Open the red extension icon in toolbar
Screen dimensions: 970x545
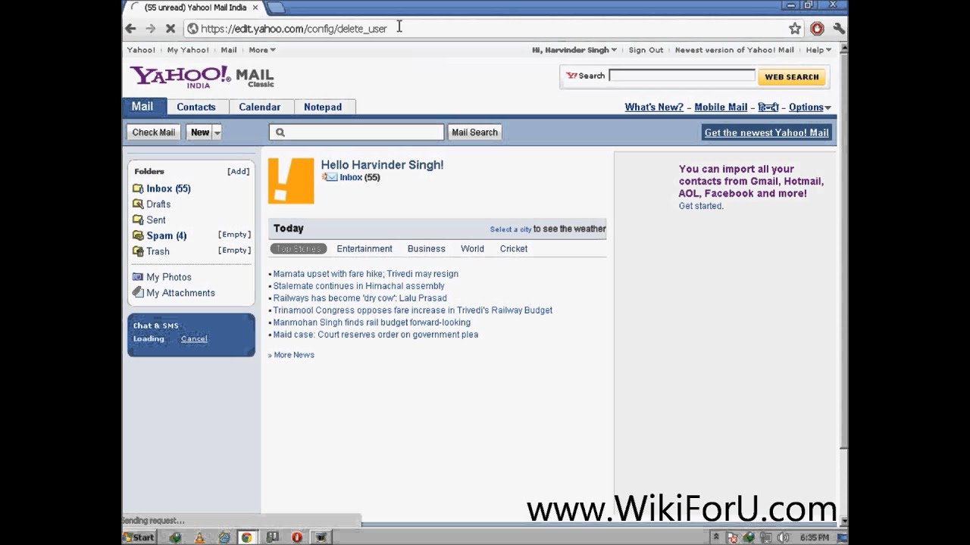817,29
